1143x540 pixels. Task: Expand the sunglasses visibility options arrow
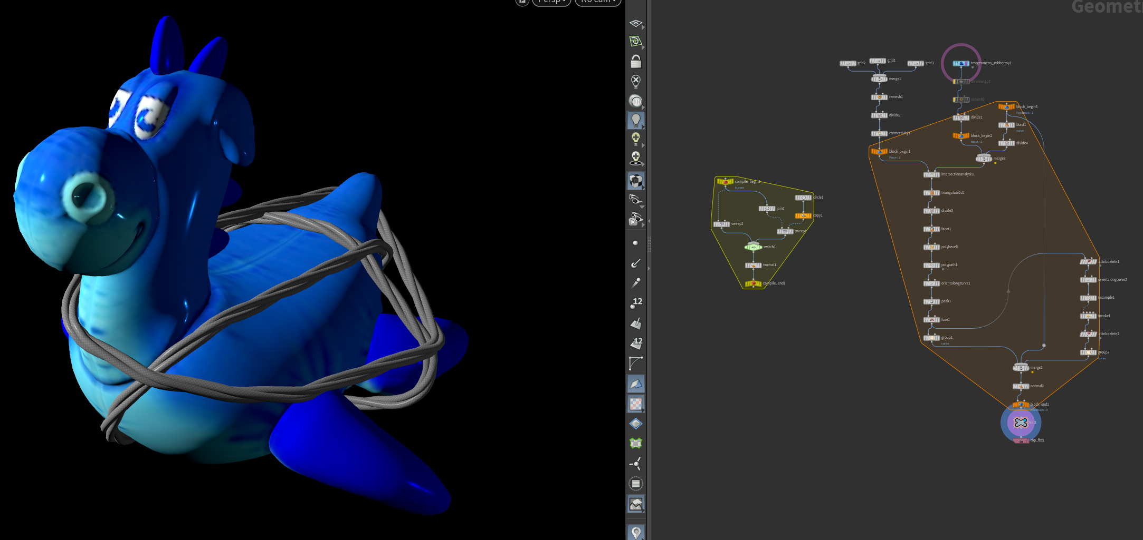642,207
